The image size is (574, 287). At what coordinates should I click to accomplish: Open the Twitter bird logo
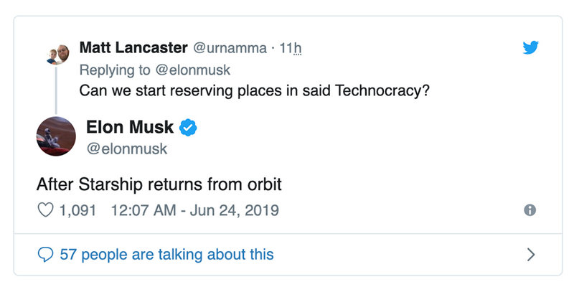point(530,47)
